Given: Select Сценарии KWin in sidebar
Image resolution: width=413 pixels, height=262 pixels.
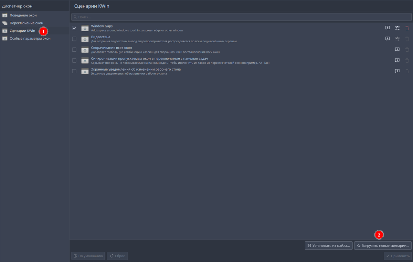Looking at the screenshot, I should pos(34,31).
